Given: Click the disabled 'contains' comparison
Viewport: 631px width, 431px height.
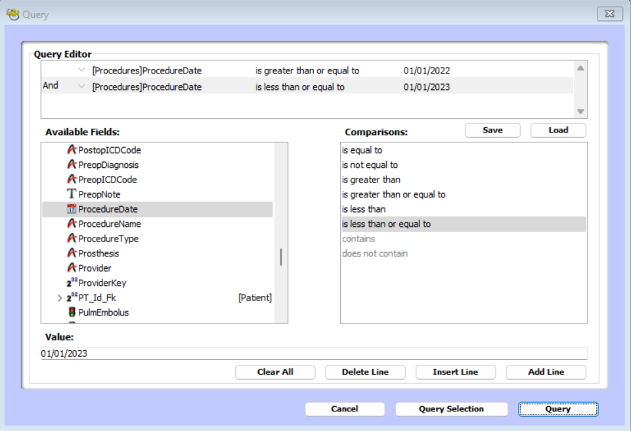Looking at the screenshot, I should point(464,239).
